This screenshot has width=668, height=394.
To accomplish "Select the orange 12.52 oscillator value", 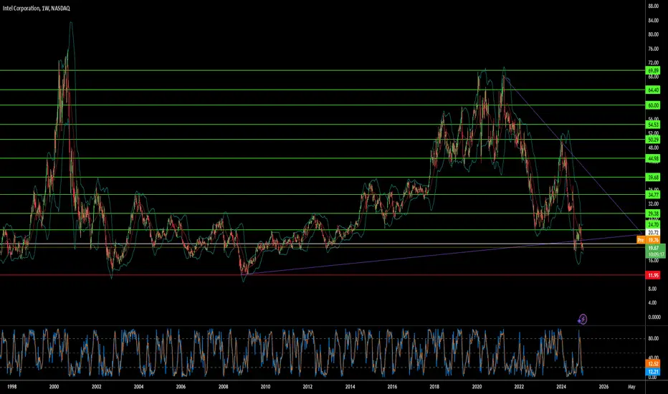I will click(653, 364).
